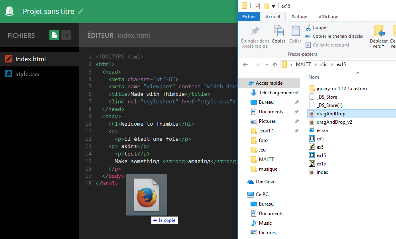Edit project title with the pencil icon
The width and height of the screenshot is (396, 239).
[x=80, y=12]
